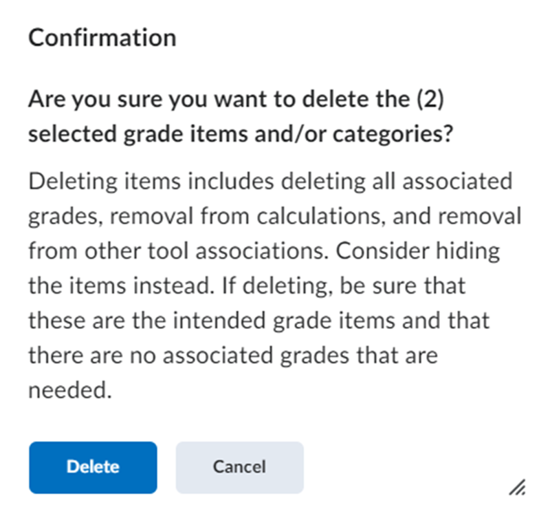Click the blue Delete button
The width and height of the screenshot is (550, 518).
(x=93, y=467)
